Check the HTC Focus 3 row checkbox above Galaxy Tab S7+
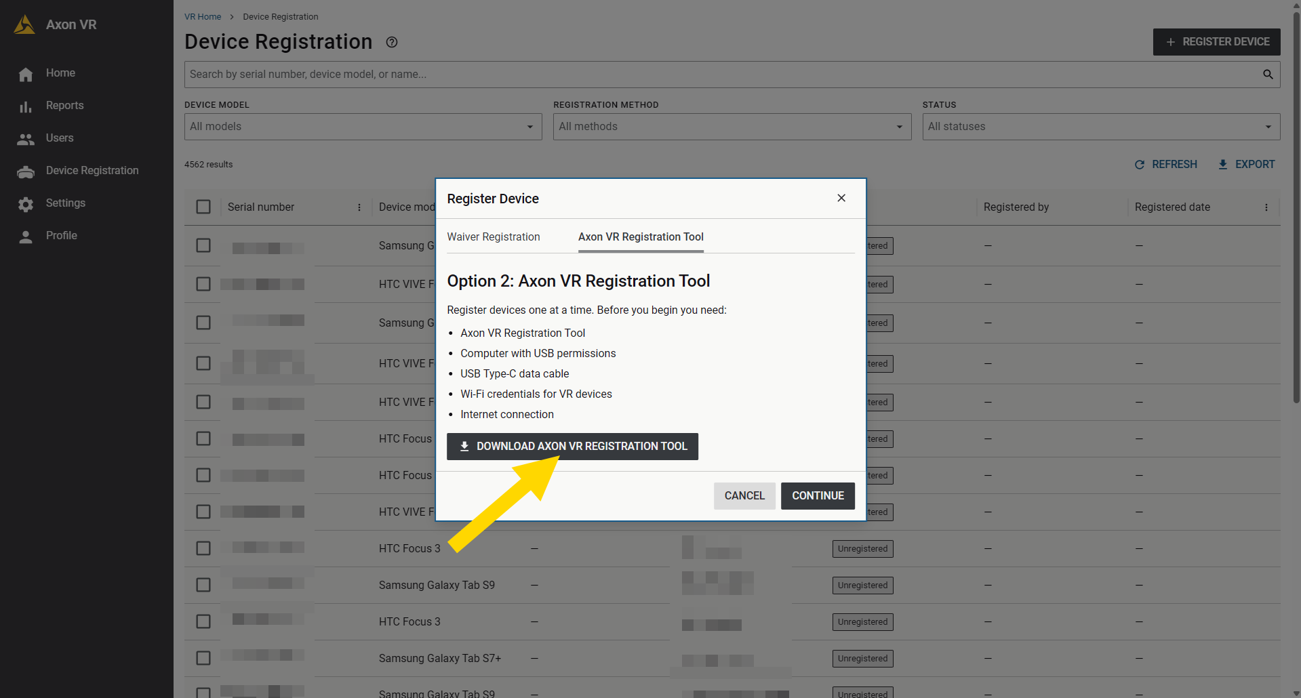The width and height of the screenshot is (1301, 698). [x=203, y=621]
